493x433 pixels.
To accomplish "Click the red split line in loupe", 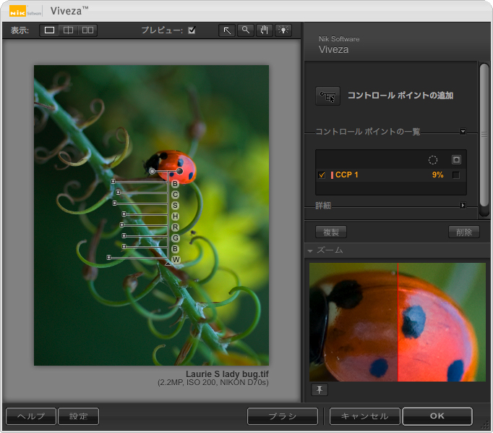I will pyautogui.click(x=398, y=322).
